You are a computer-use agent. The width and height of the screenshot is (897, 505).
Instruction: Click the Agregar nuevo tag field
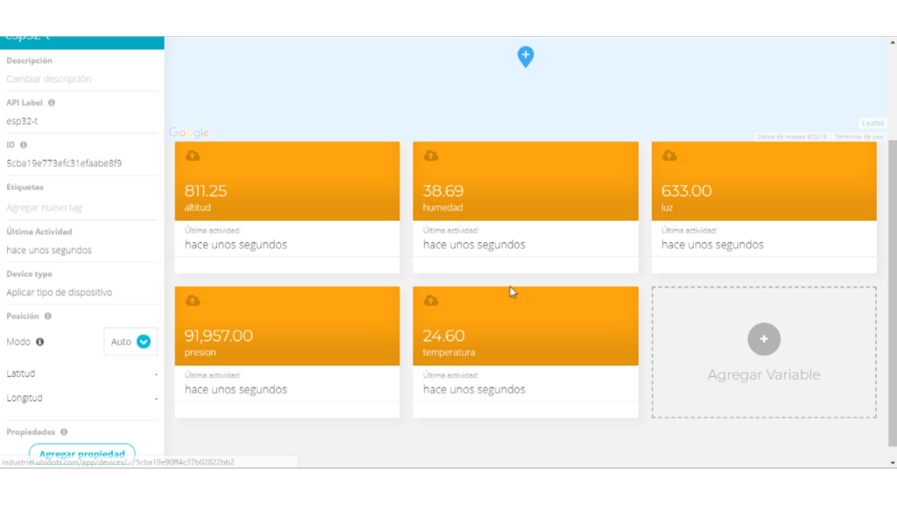pyautogui.click(x=44, y=208)
